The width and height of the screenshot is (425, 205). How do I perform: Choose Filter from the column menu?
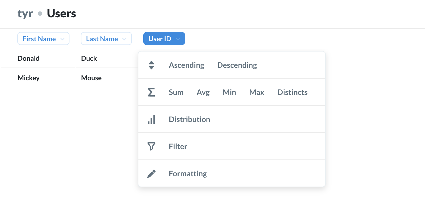[178, 146]
